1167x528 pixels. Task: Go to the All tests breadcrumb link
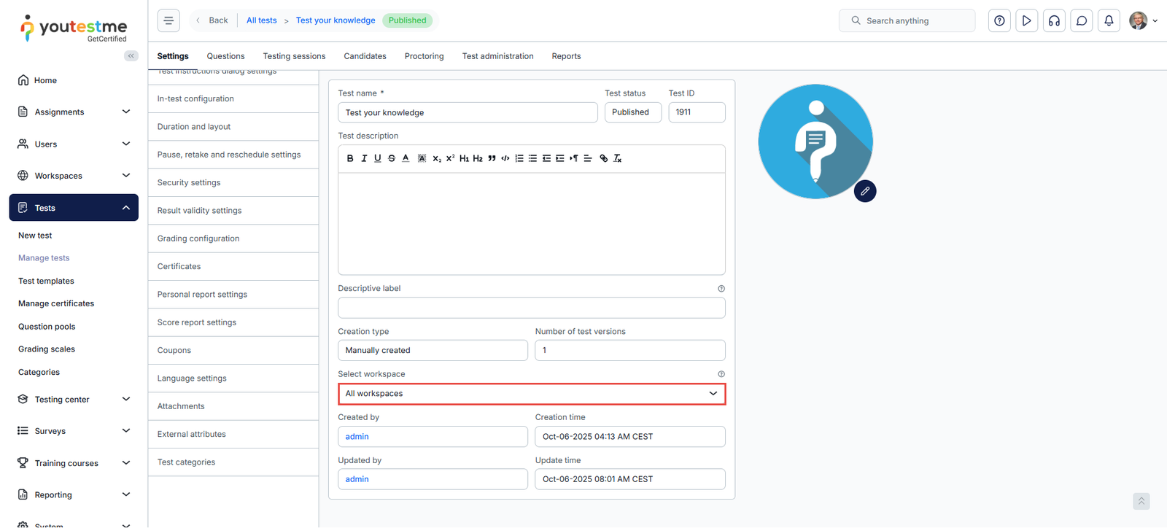click(261, 20)
